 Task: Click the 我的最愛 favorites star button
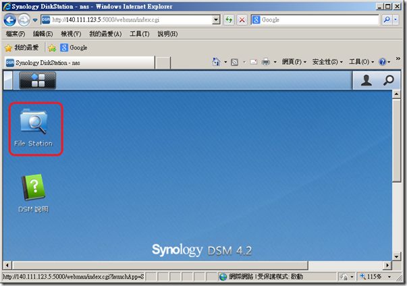22,48
